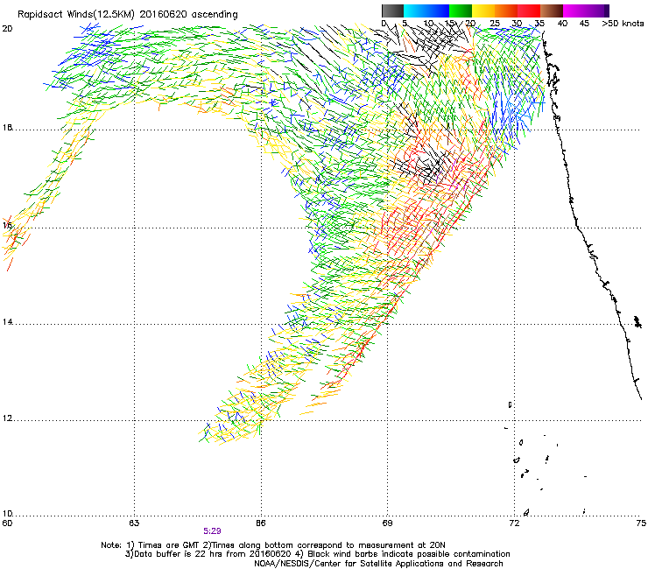Click the yellow 20-25 knots color swatch
Image resolution: width=648 pixels, height=569 pixels.
point(483,11)
